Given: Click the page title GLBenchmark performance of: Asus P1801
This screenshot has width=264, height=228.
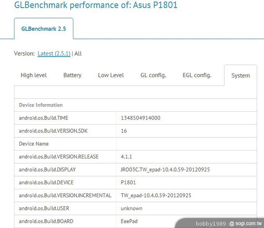Looking at the screenshot, I should pyautogui.click(x=96, y=5).
